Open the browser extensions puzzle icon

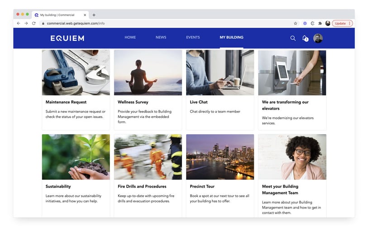[x=320, y=23]
